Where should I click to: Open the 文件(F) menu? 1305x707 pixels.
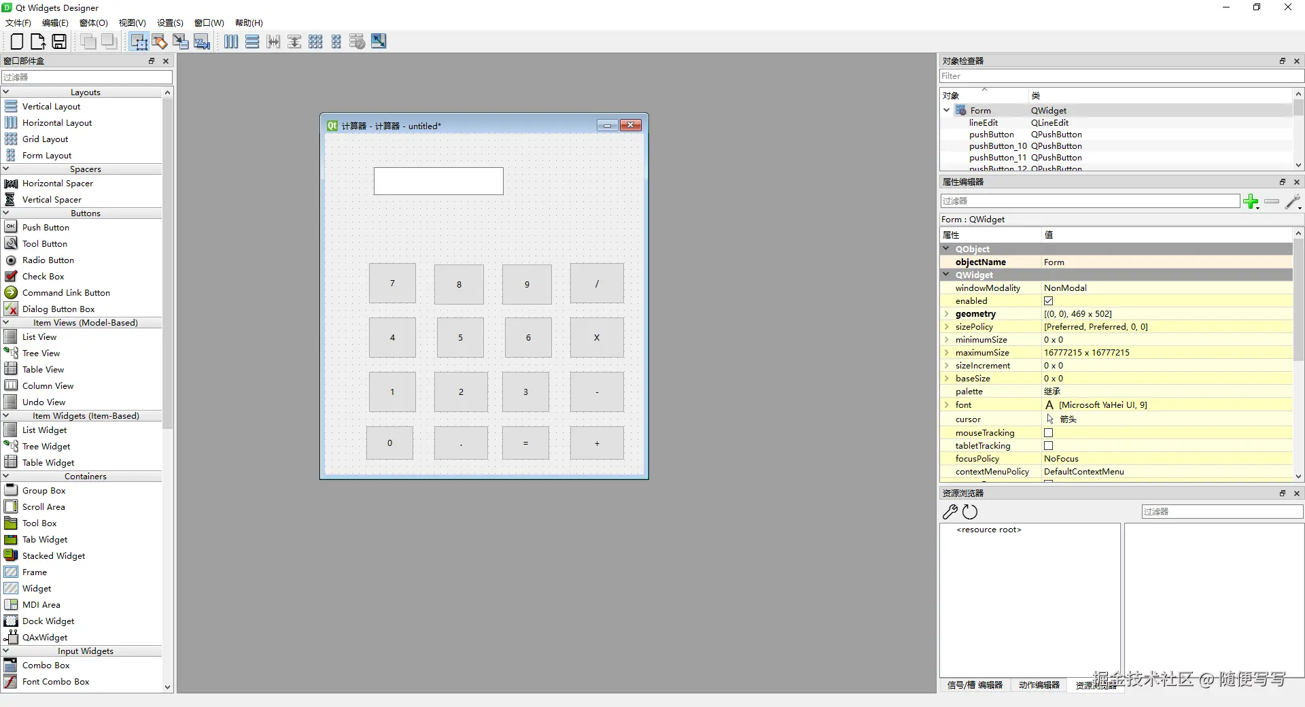click(x=18, y=22)
